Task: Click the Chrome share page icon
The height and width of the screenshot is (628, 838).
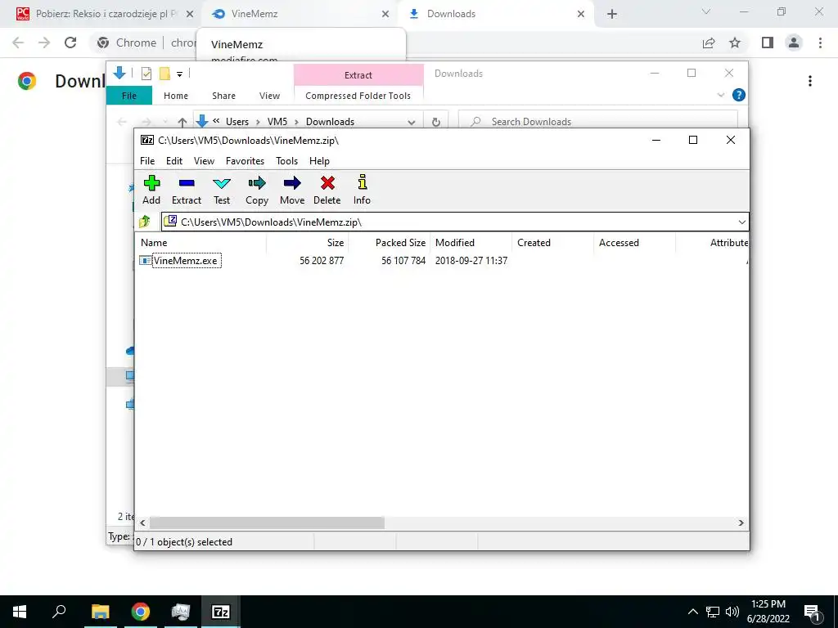Action: click(x=709, y=43)
